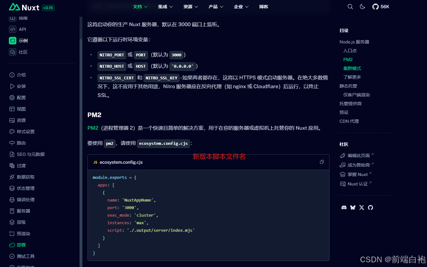Open 成为赞助商 link
The width and height of the screenshot is (427, 267).
357,165
